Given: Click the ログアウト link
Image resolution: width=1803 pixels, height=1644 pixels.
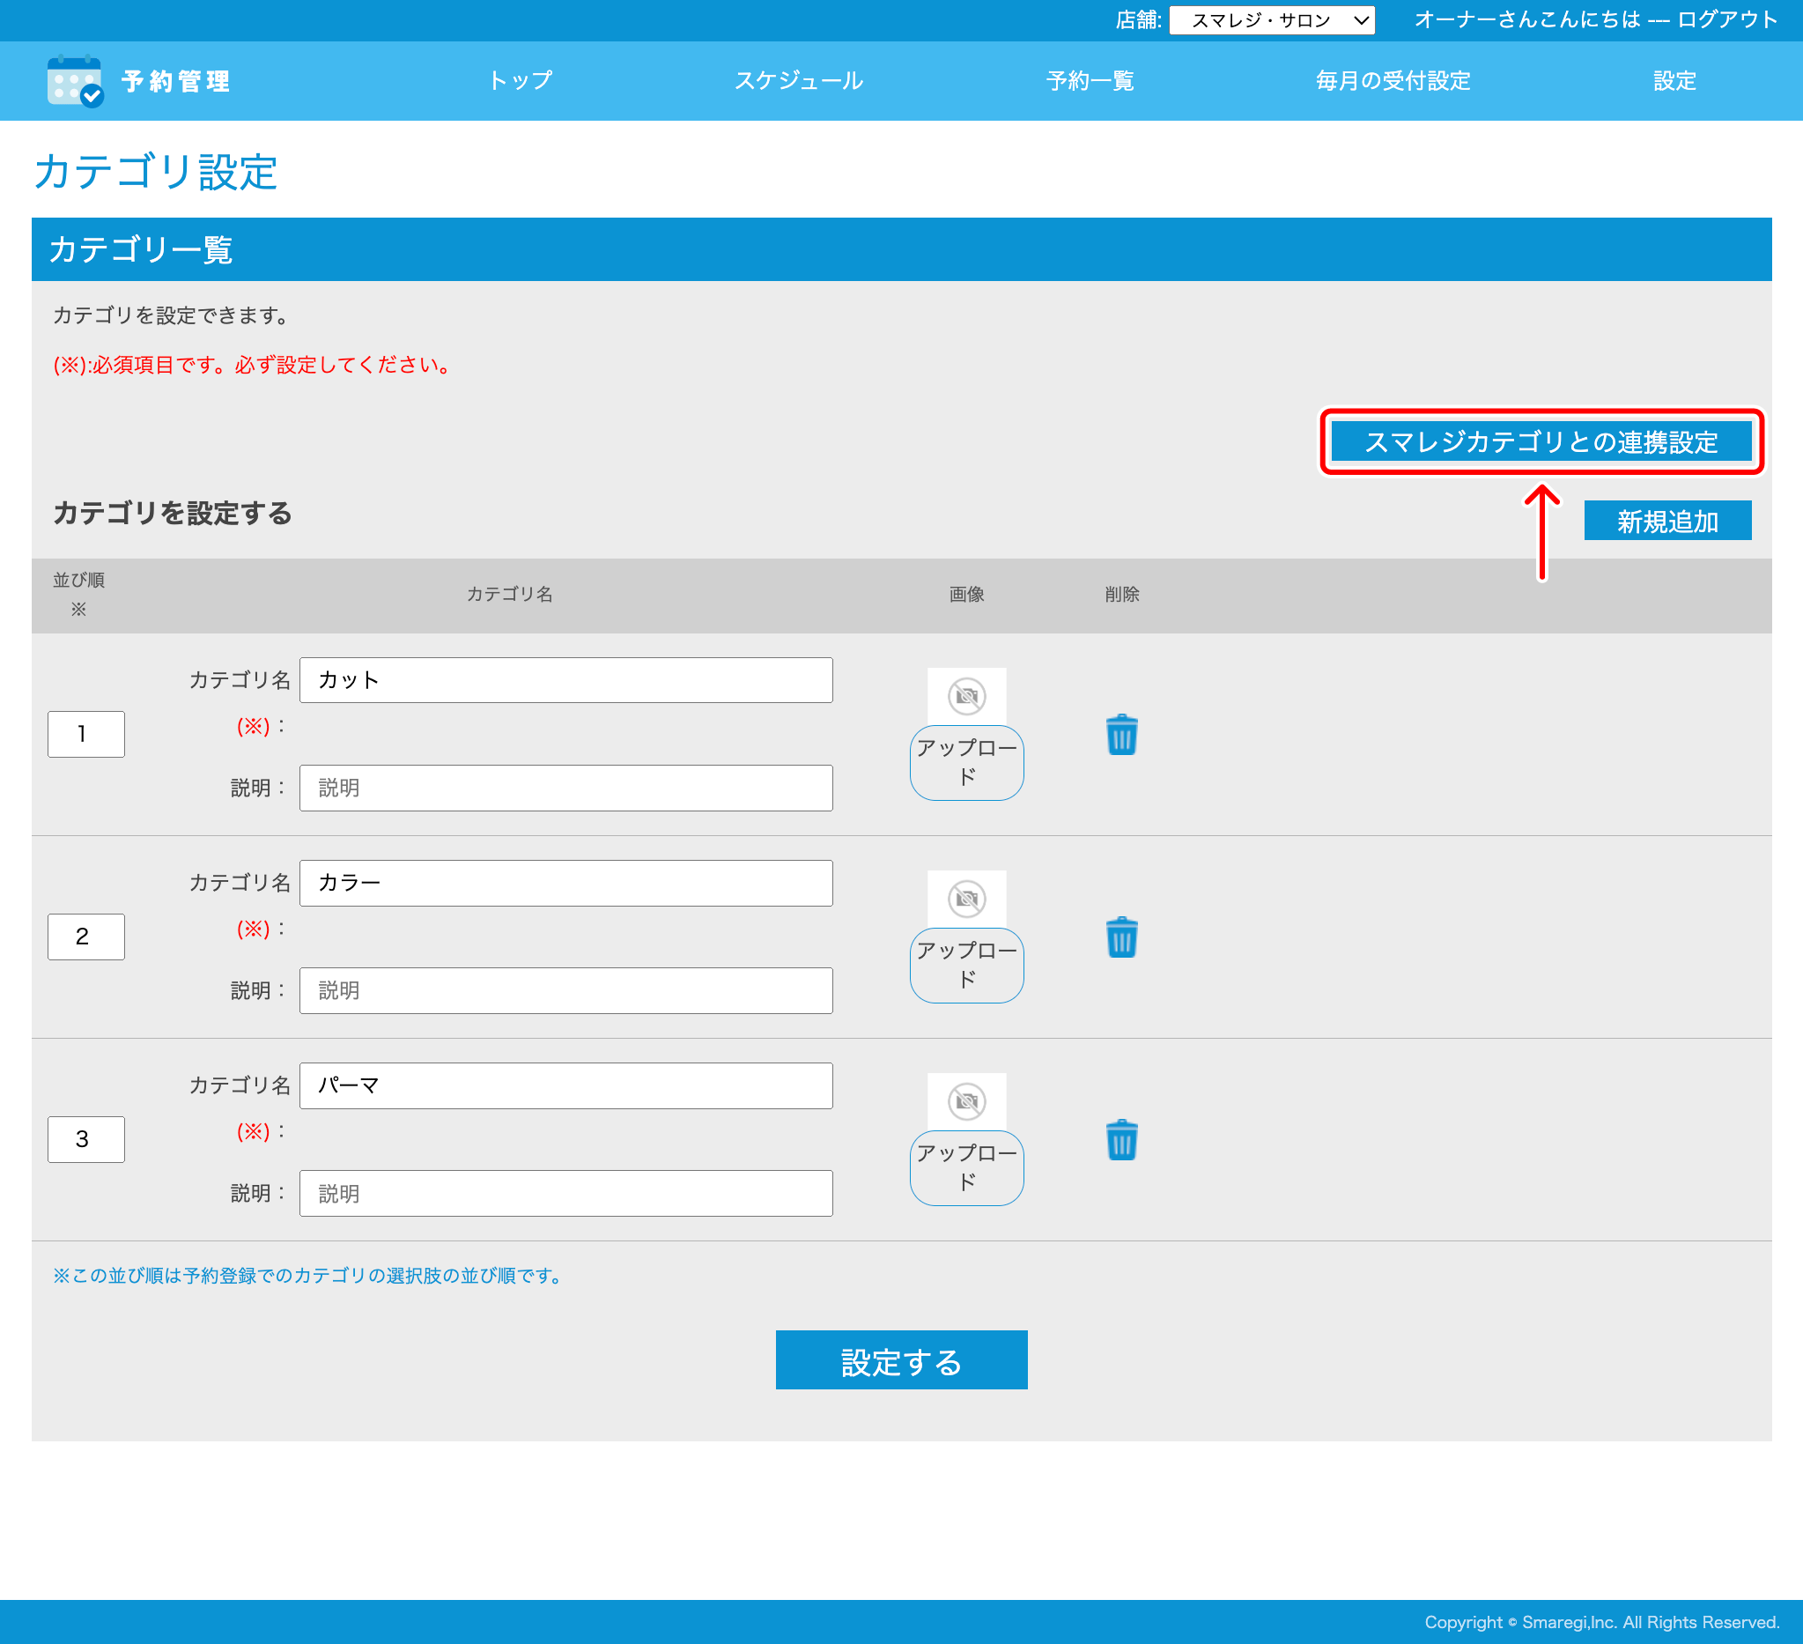Looking at the screenshot, I should click(1726, 19).
